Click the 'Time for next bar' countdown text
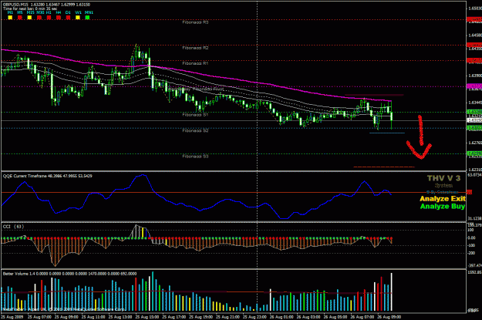482x320 pixels. pos(30,8)
